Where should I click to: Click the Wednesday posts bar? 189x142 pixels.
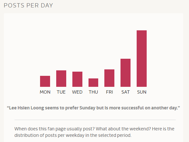coord(78,79)
